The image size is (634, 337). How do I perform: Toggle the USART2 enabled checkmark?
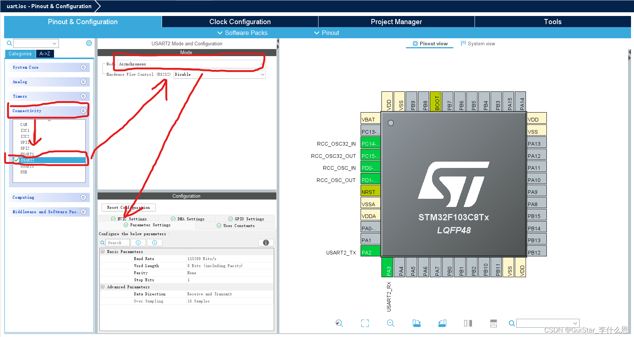tap(16, 160)
